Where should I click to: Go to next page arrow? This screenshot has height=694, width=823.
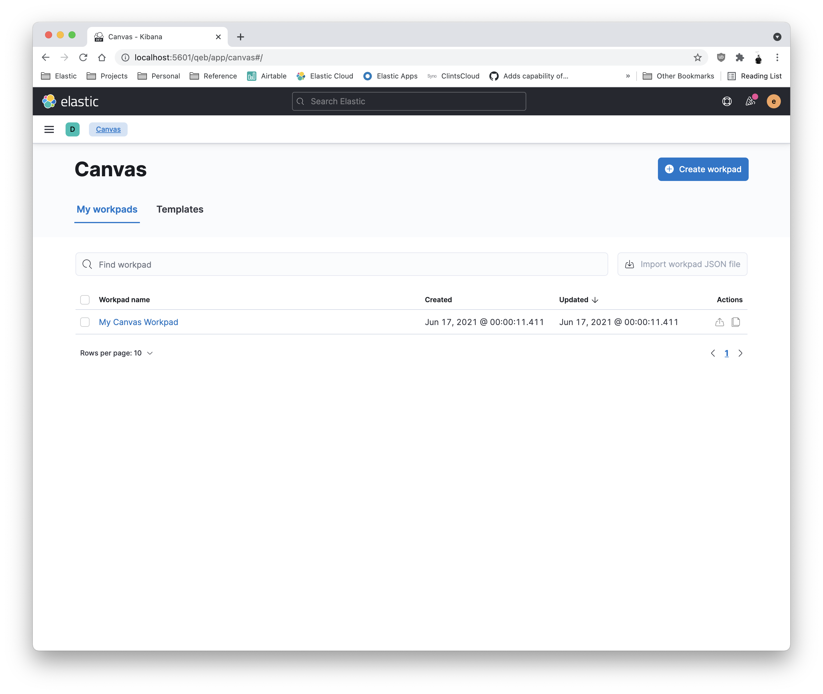pyautogui.click(x=740, y=353)
